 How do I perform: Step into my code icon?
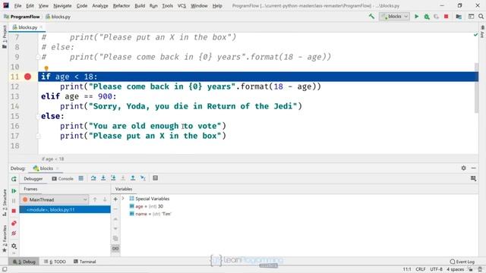pos(113,178)
